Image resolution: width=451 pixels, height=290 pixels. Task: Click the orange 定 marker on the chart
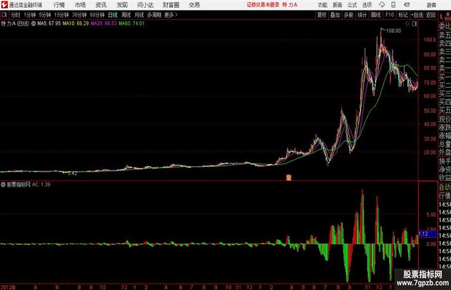289,177
